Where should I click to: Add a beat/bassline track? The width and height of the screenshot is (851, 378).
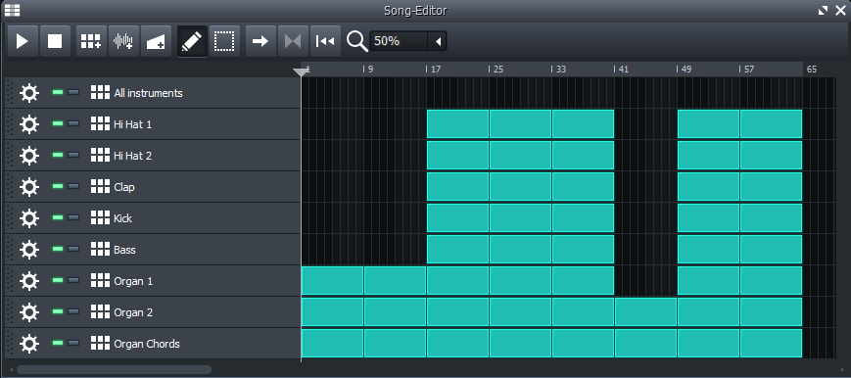pos(91,41)
